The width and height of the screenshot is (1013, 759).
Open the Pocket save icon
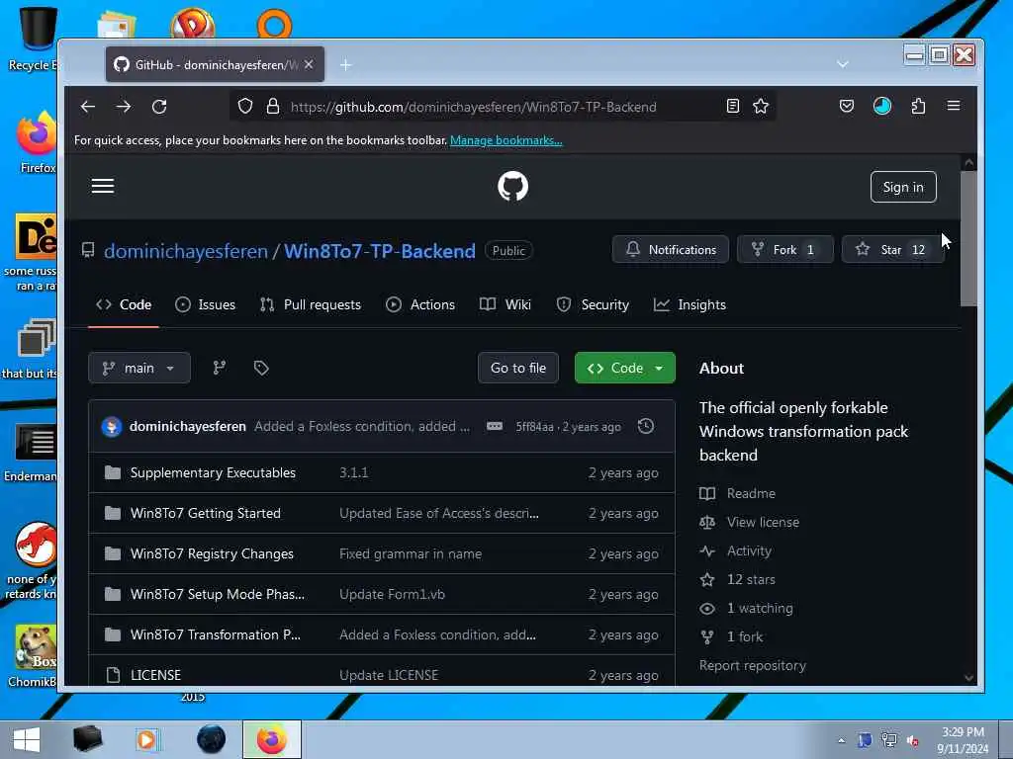click(x=847, y=106)
